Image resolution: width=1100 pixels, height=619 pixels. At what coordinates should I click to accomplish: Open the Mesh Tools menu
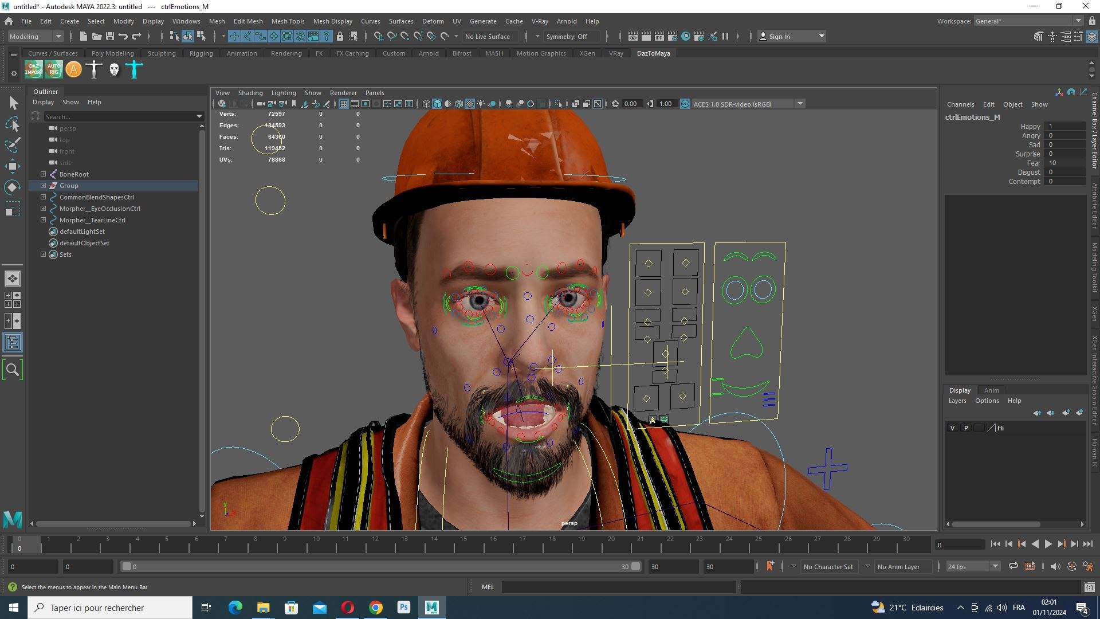(x=288, y=21)
